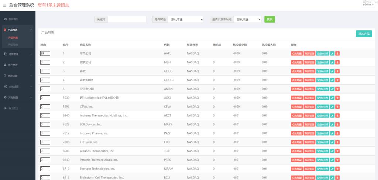Open 产品分类 in the sidebar submenu
The height and width of the screenshot is (180, 378).
pyautogui.click(x=13, y=45)
